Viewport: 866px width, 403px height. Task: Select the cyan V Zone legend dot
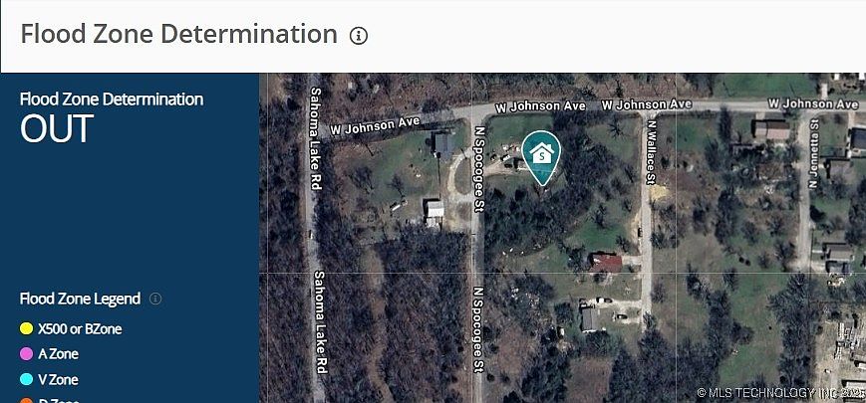[26, 379]
